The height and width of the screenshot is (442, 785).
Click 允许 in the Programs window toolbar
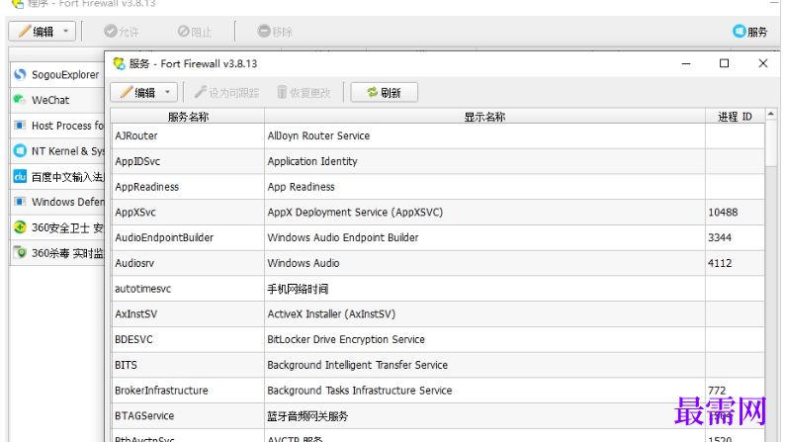(122, 32)
